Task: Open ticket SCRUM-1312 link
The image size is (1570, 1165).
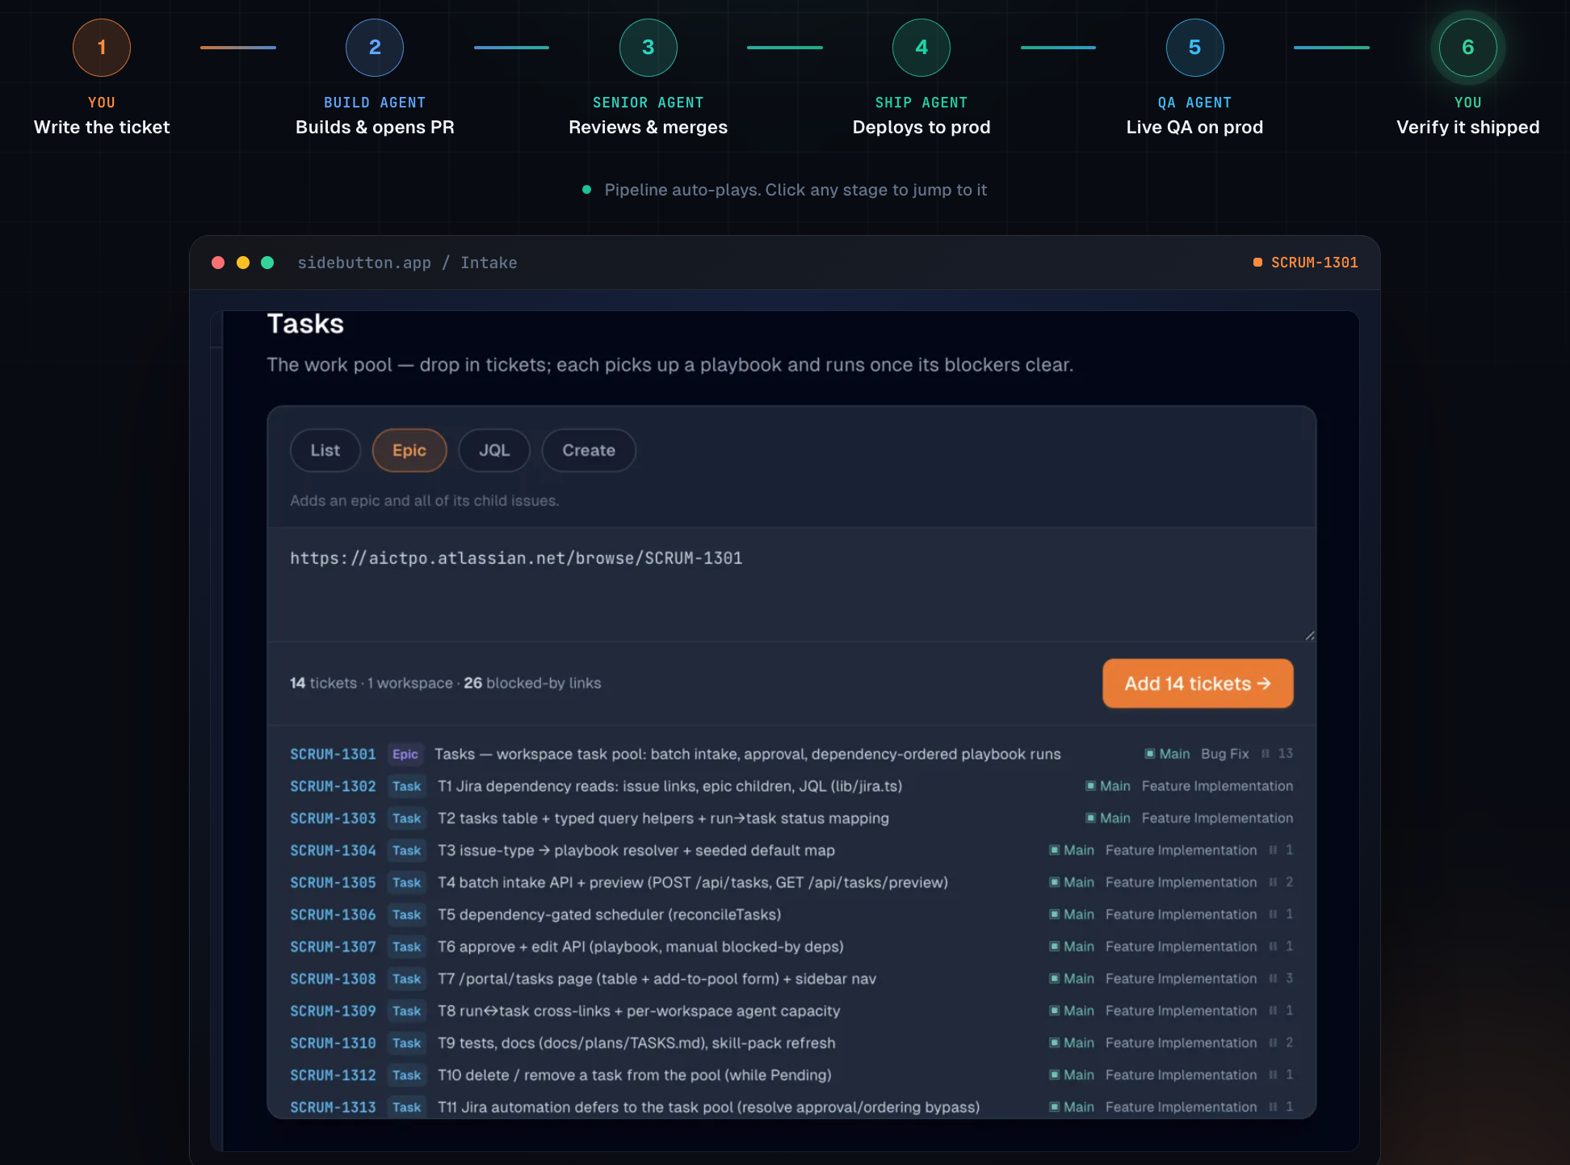Action: coord(334,1075)
